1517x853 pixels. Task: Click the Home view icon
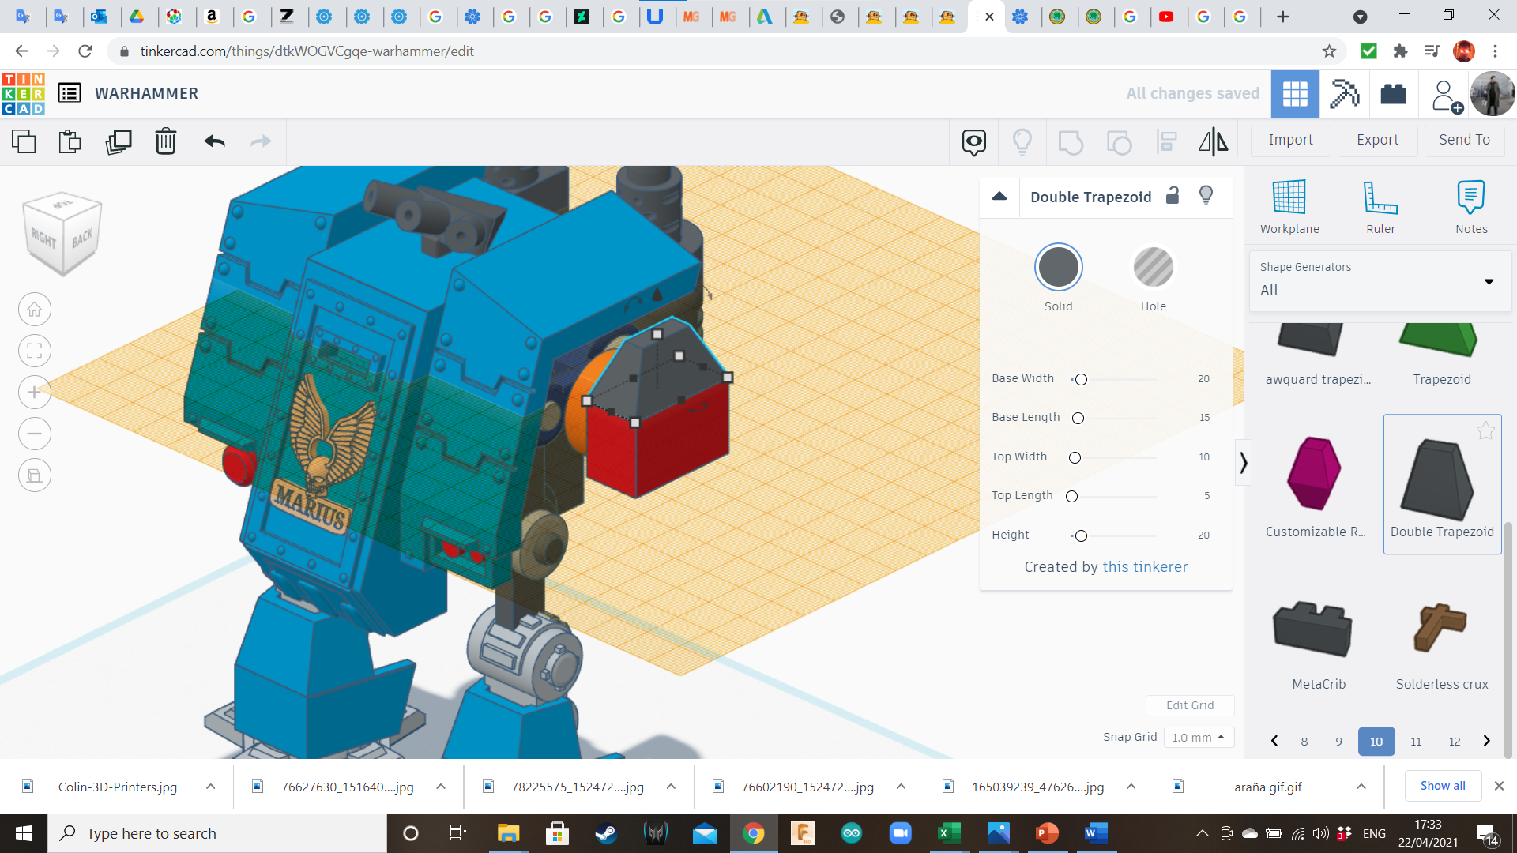(x=35, y=310)
